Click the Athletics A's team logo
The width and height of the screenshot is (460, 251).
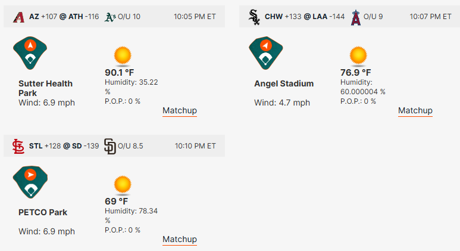pyautogui.click(x=110, y=17)
